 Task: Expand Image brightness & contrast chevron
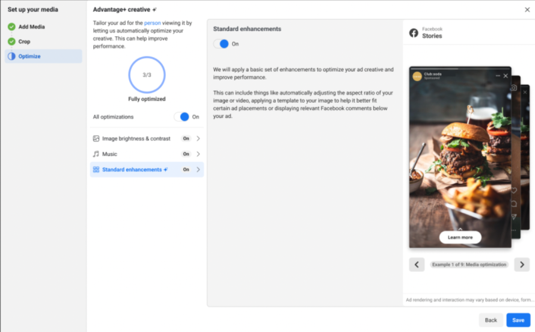198,138
